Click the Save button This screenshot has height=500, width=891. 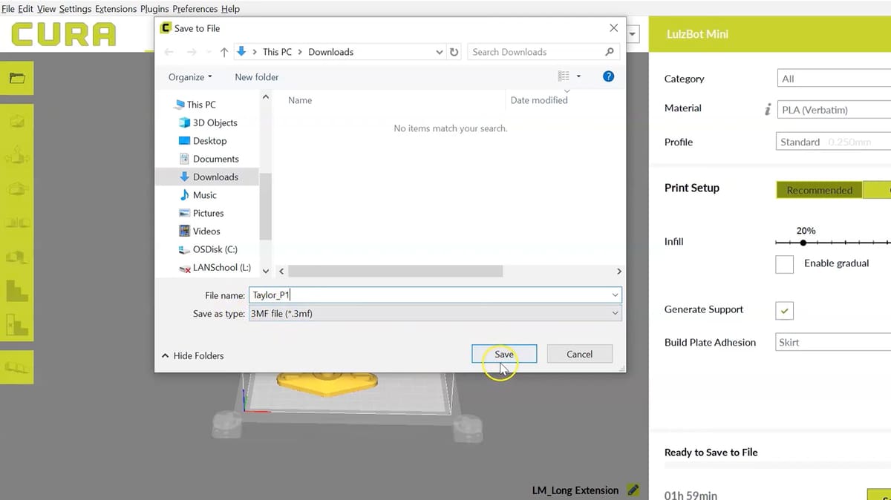coord(504,354)
